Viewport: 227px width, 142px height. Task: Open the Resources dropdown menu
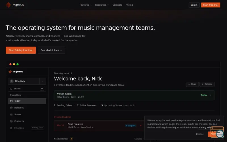pyautogui.click(x=102, y=5)
